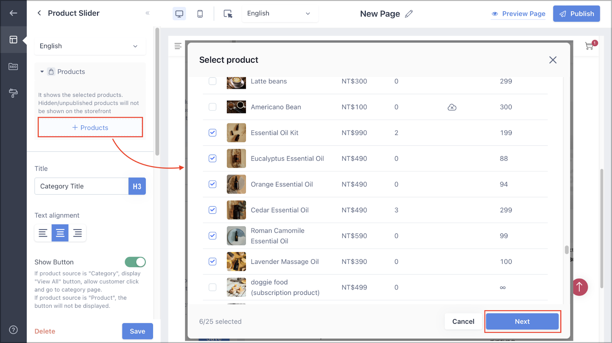Click the scroll-to-top red arrow button
The image size is (612, 343).
click(x=580, y=287)
